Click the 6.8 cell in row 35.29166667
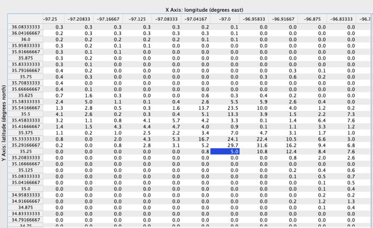The width and height of the screenshot is (373, 228). 341,145
